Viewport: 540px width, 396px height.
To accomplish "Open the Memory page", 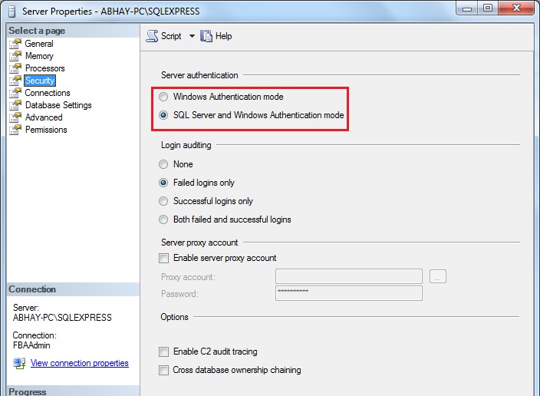I will 39,56.
